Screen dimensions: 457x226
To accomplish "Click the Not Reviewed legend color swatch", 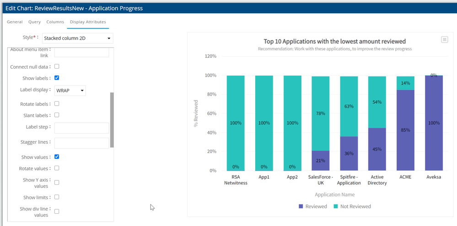I will click(335, 206).
